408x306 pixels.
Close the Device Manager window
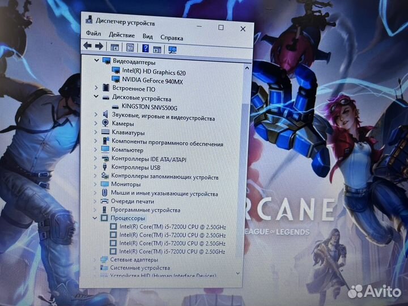point(243,29)
